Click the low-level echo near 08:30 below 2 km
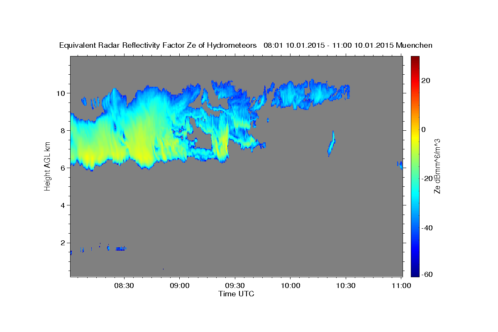The image size is (498, 332). [x=120, y=249]
